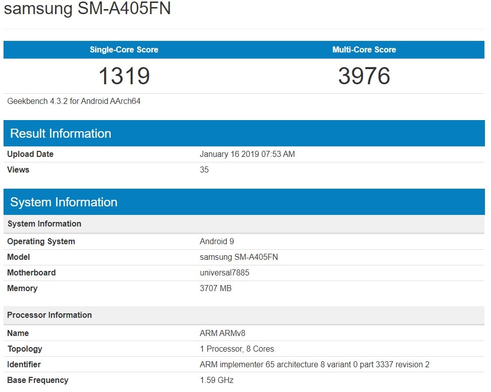Click the Model label

click(x=19, y=257)
